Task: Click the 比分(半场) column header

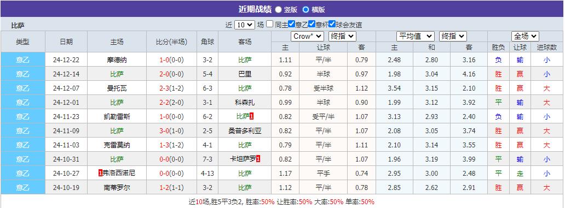Action: (x=171, y=41)
